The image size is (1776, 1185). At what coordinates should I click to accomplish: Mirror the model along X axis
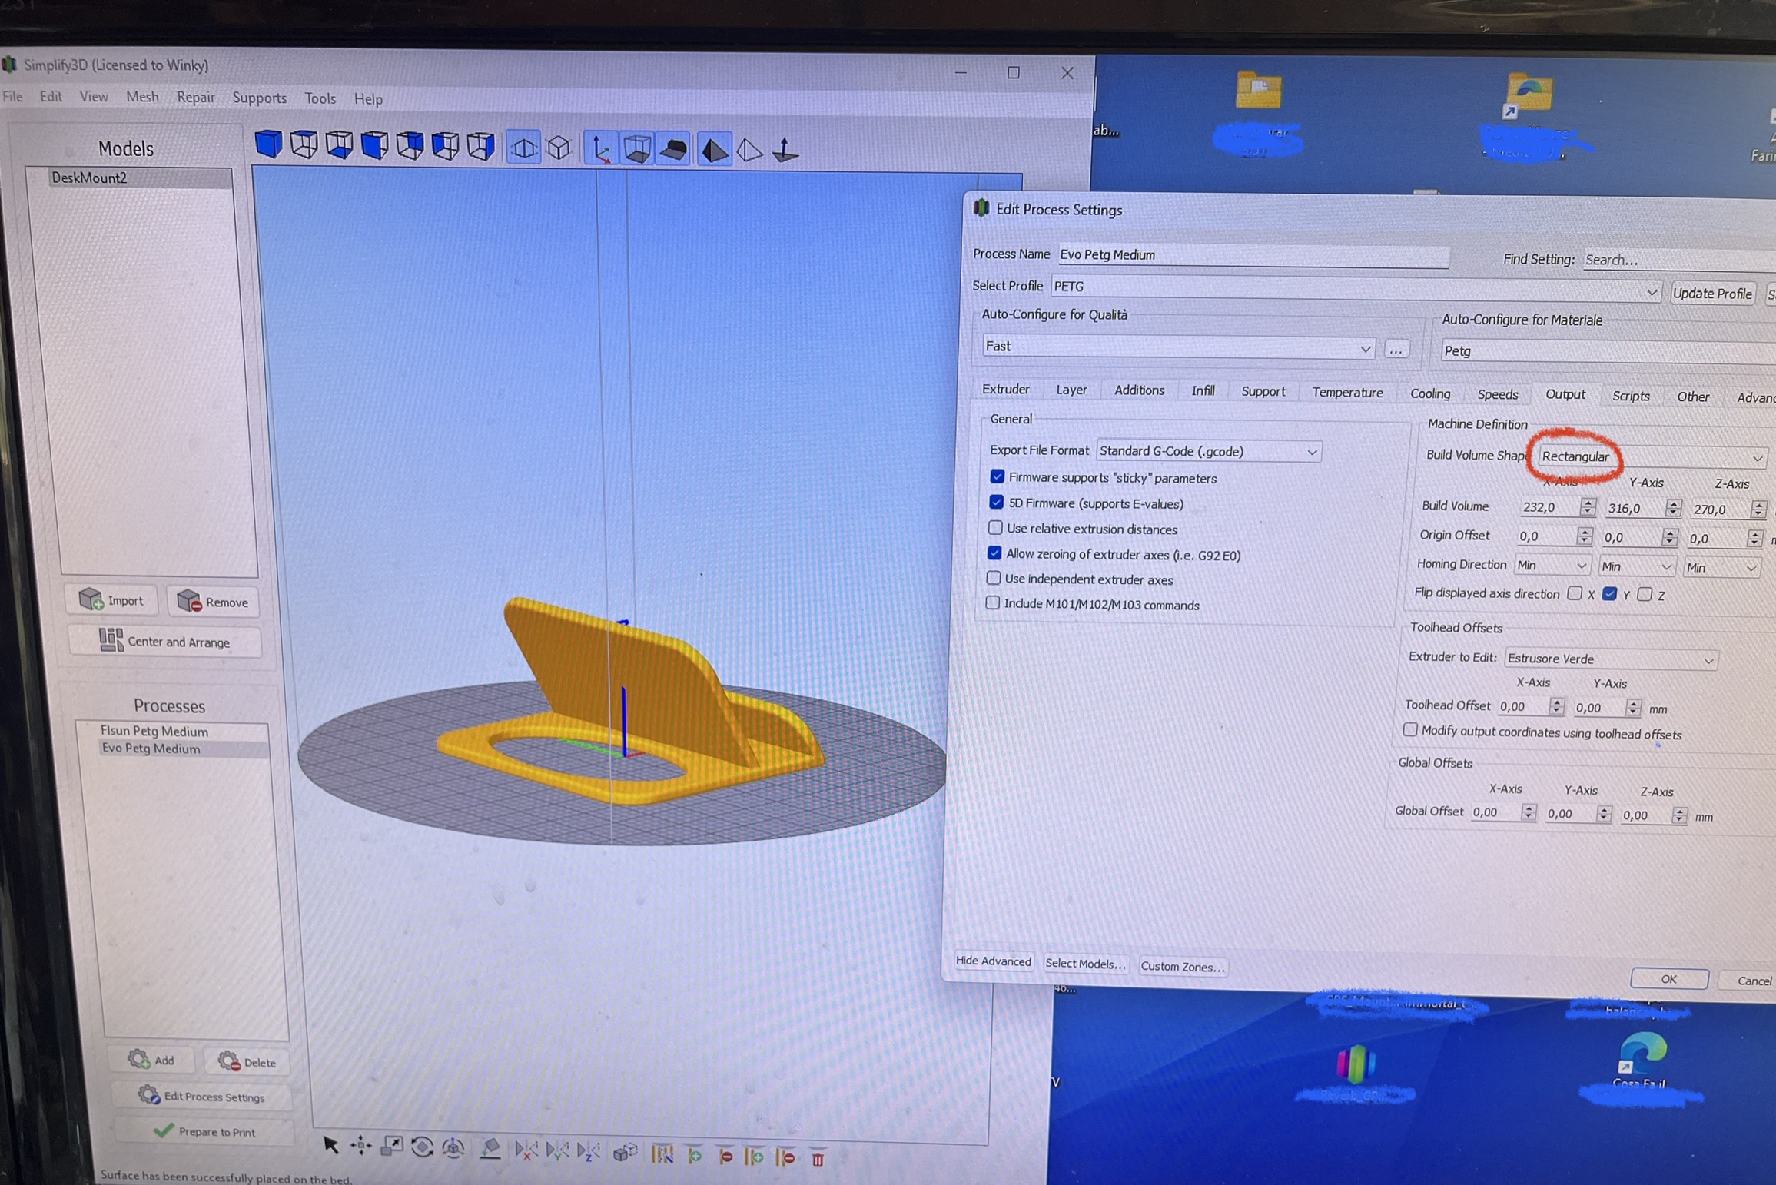526,1150
